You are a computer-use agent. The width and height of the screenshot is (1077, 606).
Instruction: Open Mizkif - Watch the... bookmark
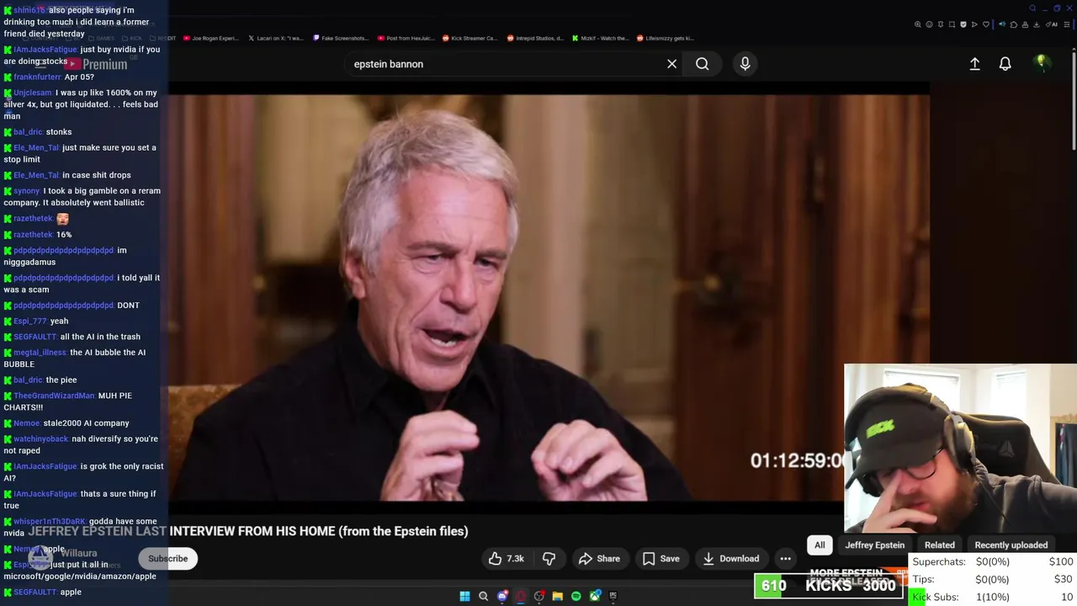tap(600, 38)
